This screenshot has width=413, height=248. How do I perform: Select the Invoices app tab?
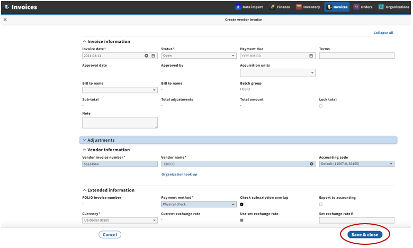(337, 7)
